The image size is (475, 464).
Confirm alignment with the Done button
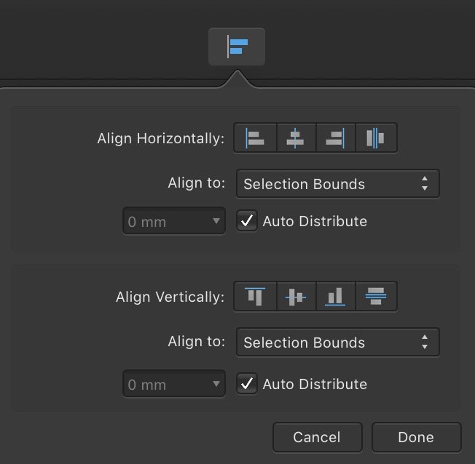pos(416,437)
